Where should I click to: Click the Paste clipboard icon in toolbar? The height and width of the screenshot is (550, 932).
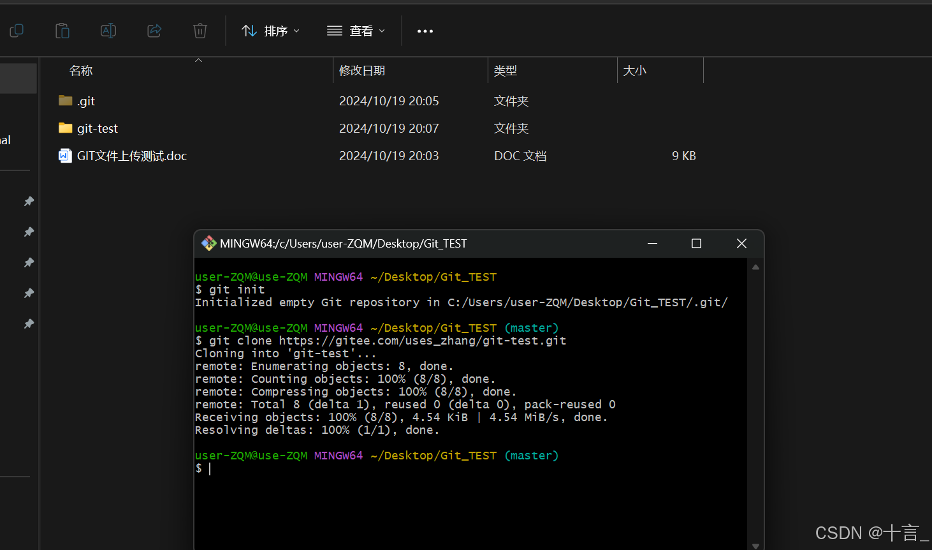click(x=62, y=31)
